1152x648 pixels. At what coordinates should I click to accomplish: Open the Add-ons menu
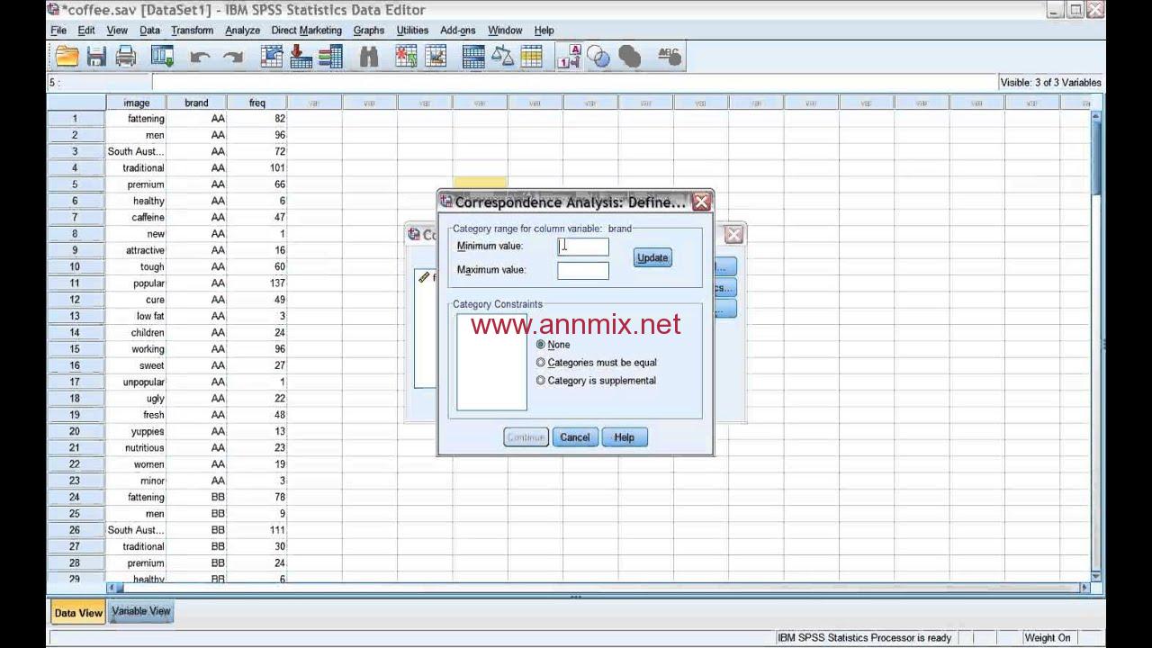tap(457, 30)
